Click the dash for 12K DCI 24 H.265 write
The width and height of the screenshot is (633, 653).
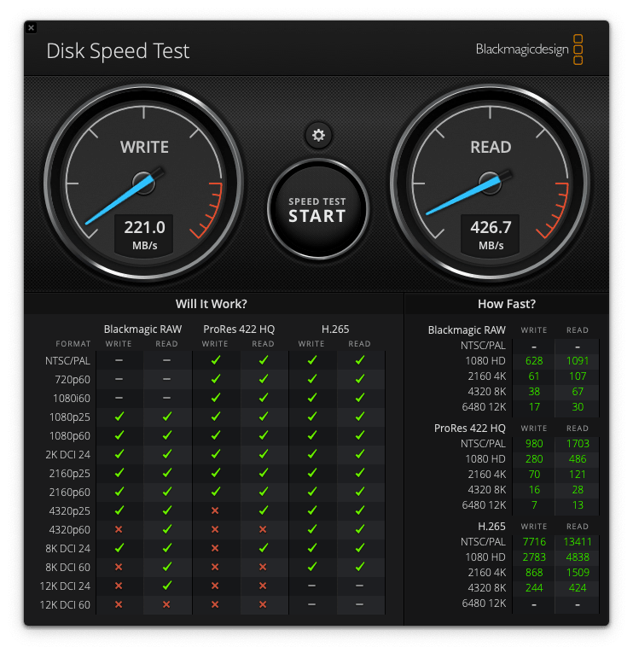[311, 586]
